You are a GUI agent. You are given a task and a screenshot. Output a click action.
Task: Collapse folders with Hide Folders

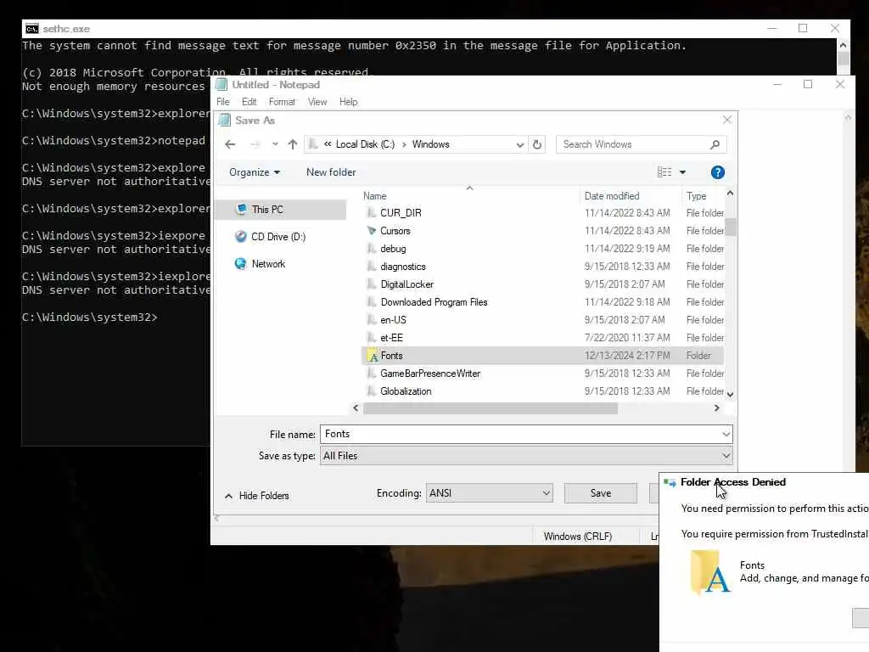(x=256, y=496)
